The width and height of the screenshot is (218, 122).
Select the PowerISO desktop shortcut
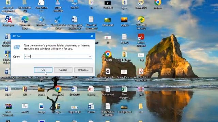(x=141, y=4)
